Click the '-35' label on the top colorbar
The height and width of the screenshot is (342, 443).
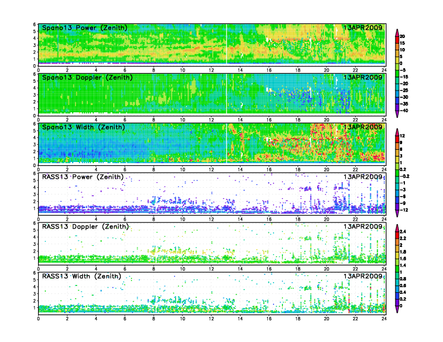click(404, 104)
